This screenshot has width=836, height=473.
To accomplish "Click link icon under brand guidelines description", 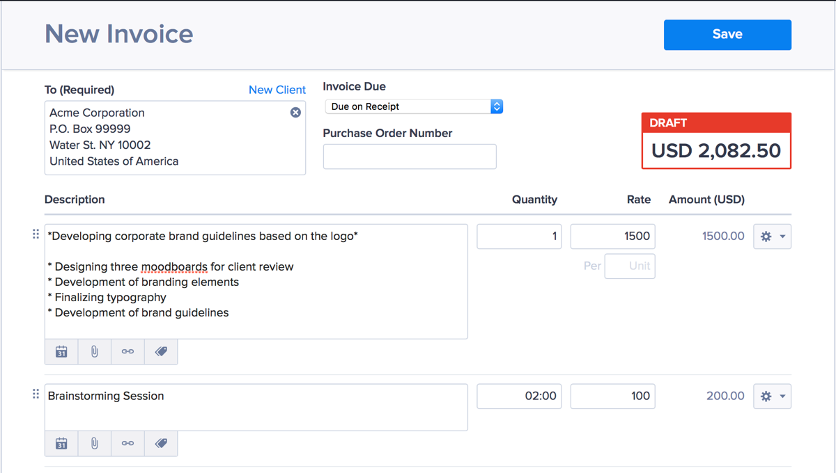I will coord(127,352).
